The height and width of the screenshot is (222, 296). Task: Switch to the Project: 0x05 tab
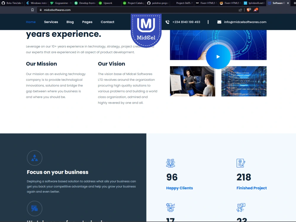tap(182, 3)
